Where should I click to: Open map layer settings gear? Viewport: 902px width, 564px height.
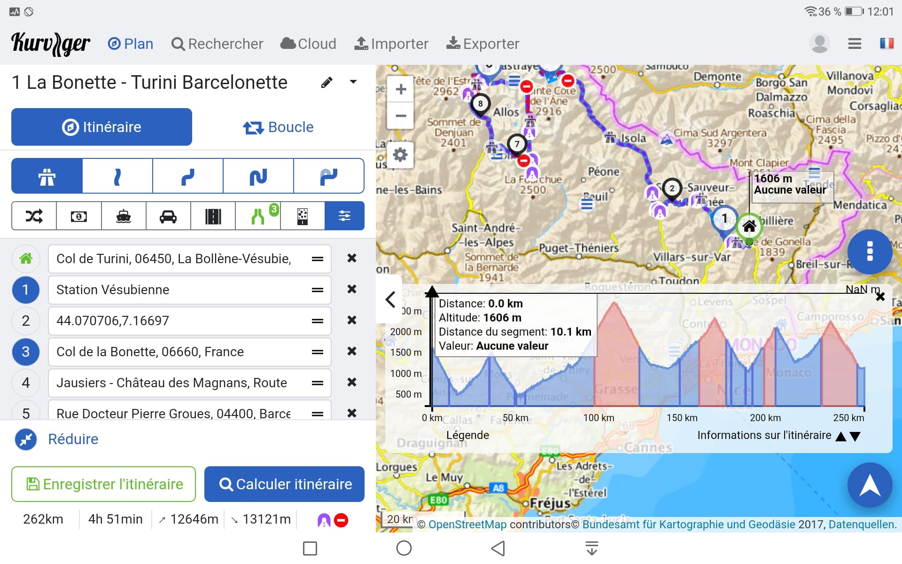pos(400,155)
